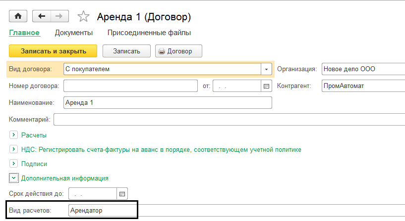This screenshot has width=405, height=221.
Task: Click the Вид расчетов field
Action: 102,210
